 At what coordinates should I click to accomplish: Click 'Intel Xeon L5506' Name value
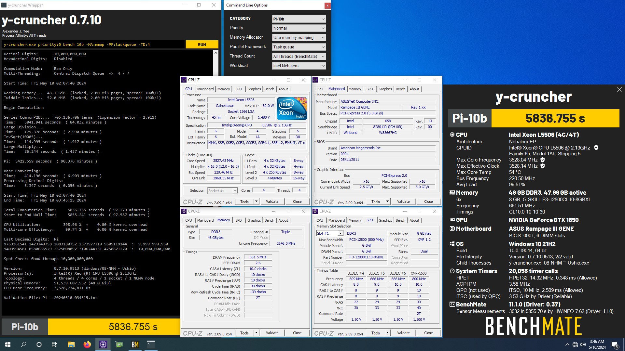pyautogui.click(x=241, y=100)
